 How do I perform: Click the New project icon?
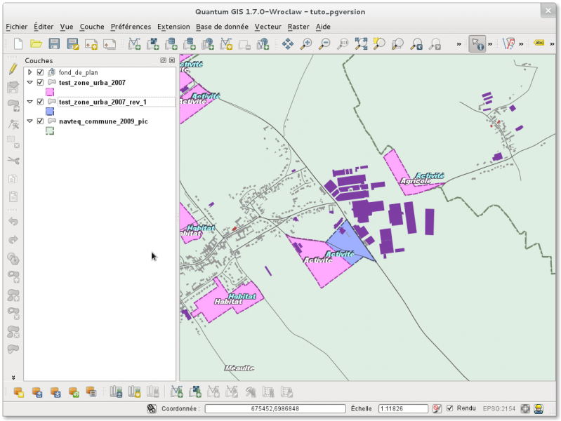point(18,44)
